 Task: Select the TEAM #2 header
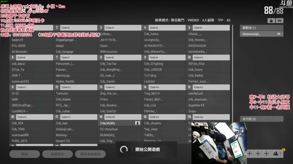tap(76, 28)
